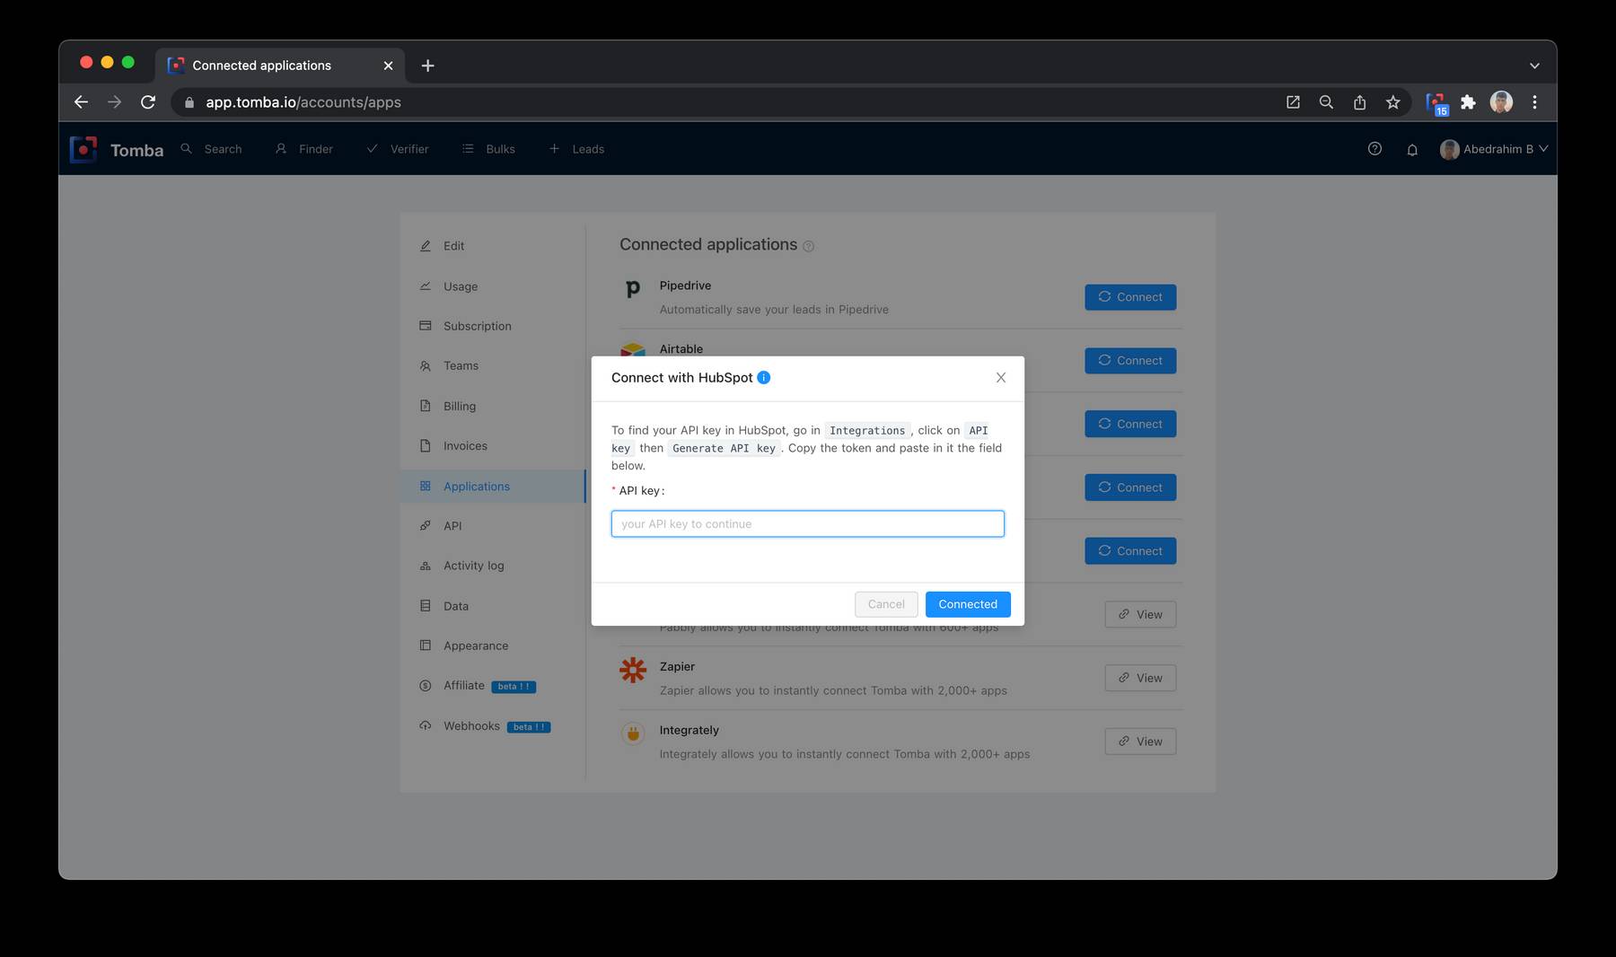Open the Invoices page
Image resolution: width=1616 pixels, height=957 pixels.
pos(493,446)
